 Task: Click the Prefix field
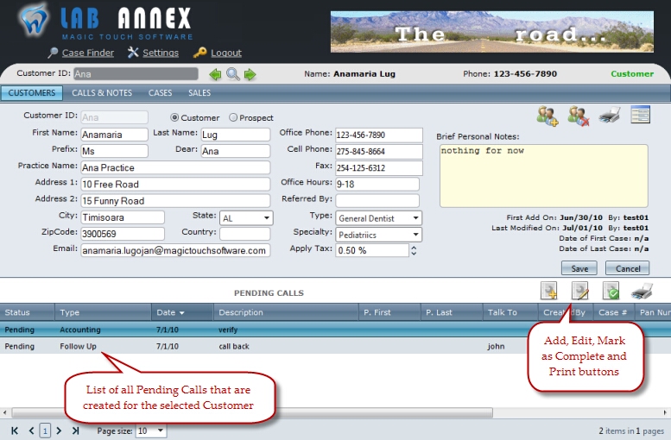coord(114,151)
